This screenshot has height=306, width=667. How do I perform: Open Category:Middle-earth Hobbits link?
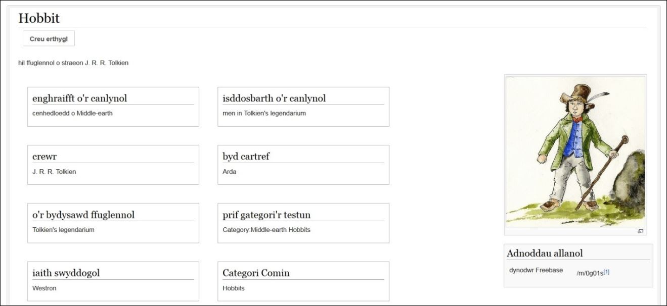click(266, 230)
